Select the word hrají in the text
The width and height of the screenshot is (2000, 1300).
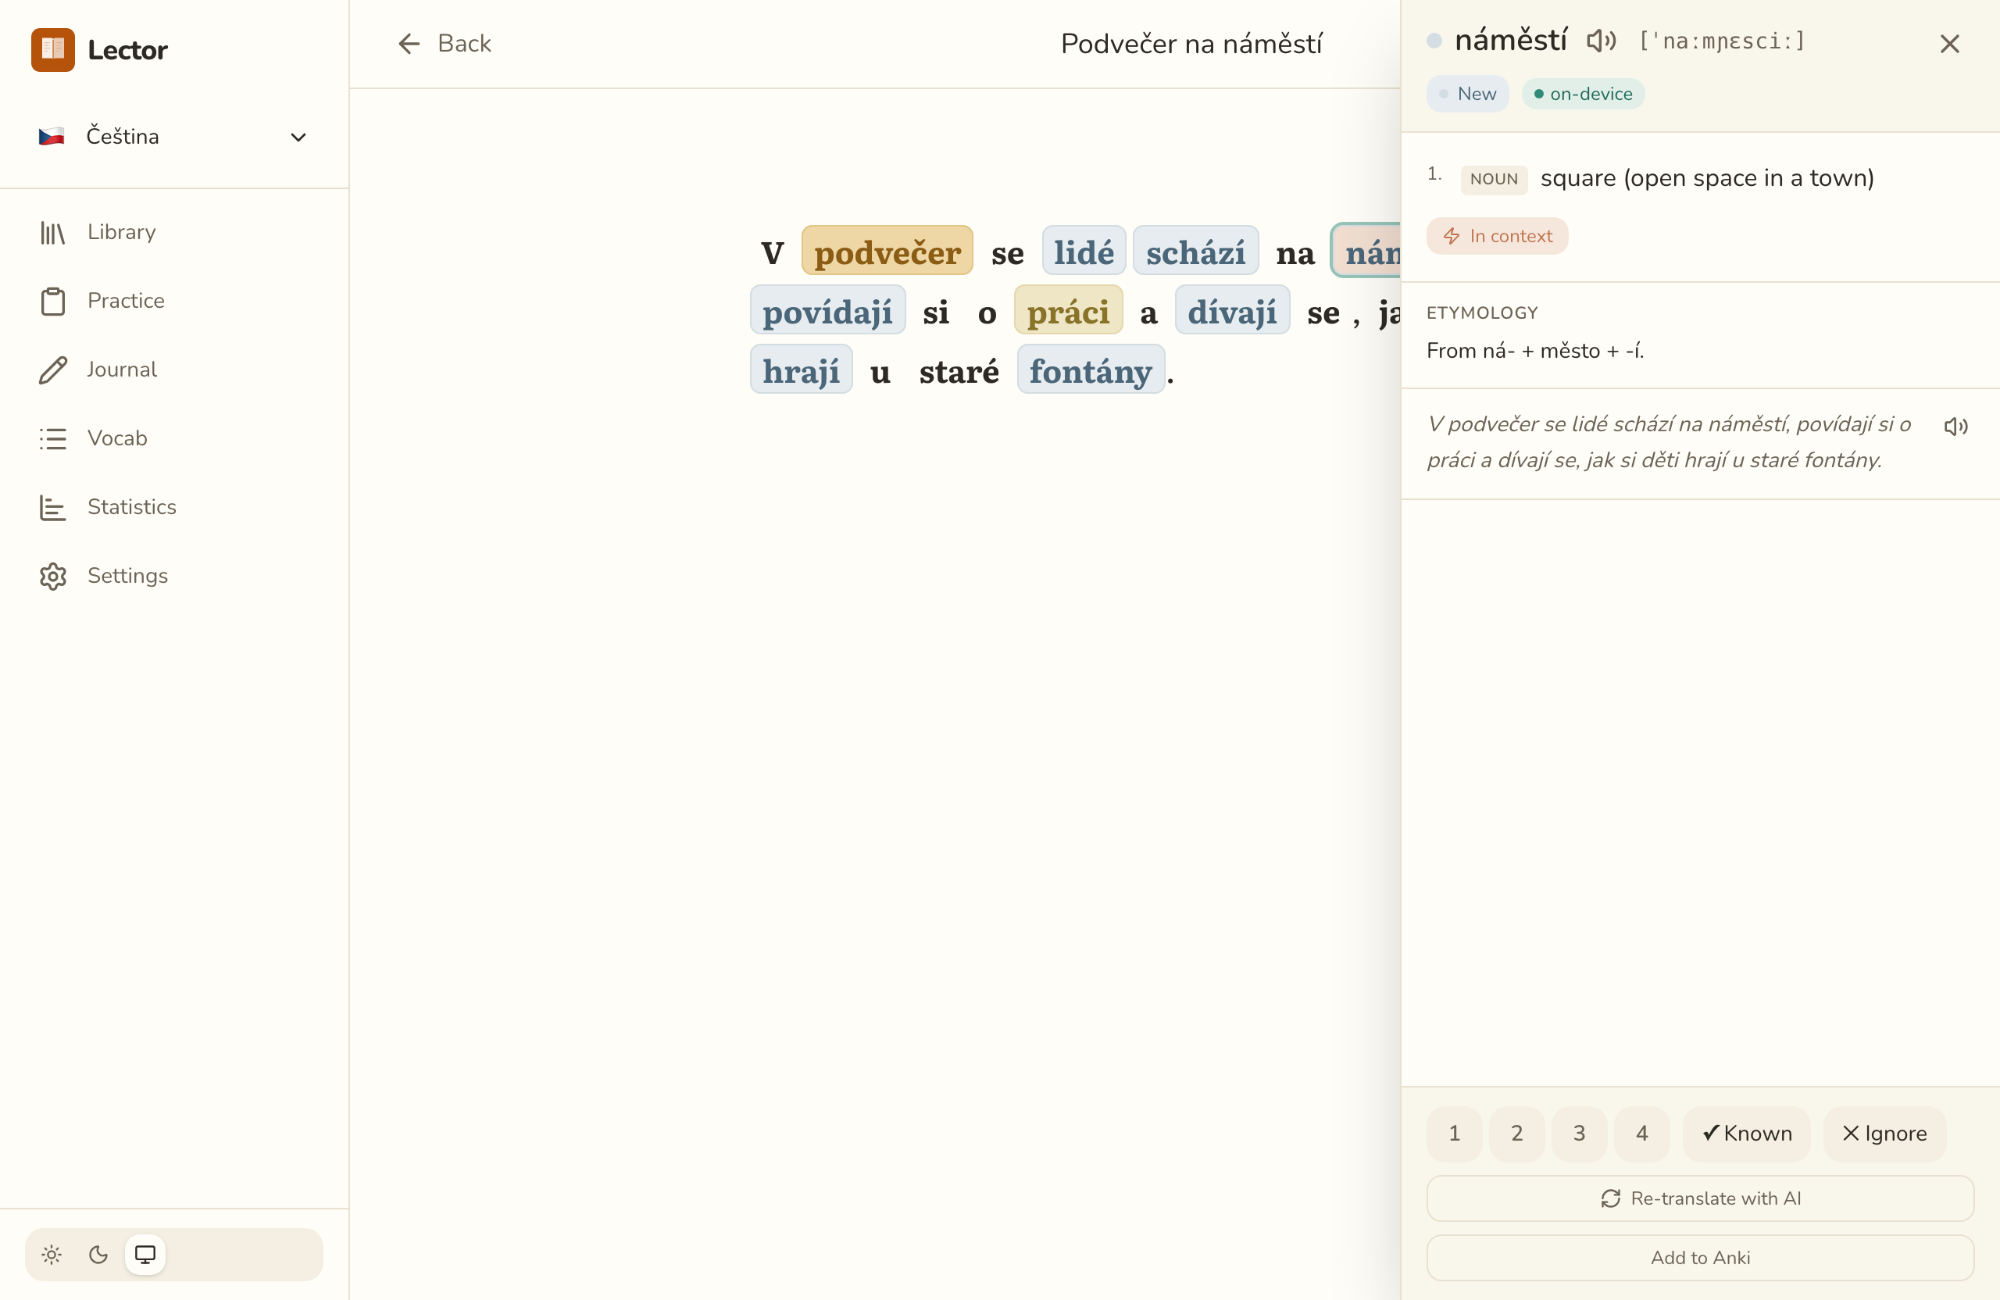click(x=801, y=370)
